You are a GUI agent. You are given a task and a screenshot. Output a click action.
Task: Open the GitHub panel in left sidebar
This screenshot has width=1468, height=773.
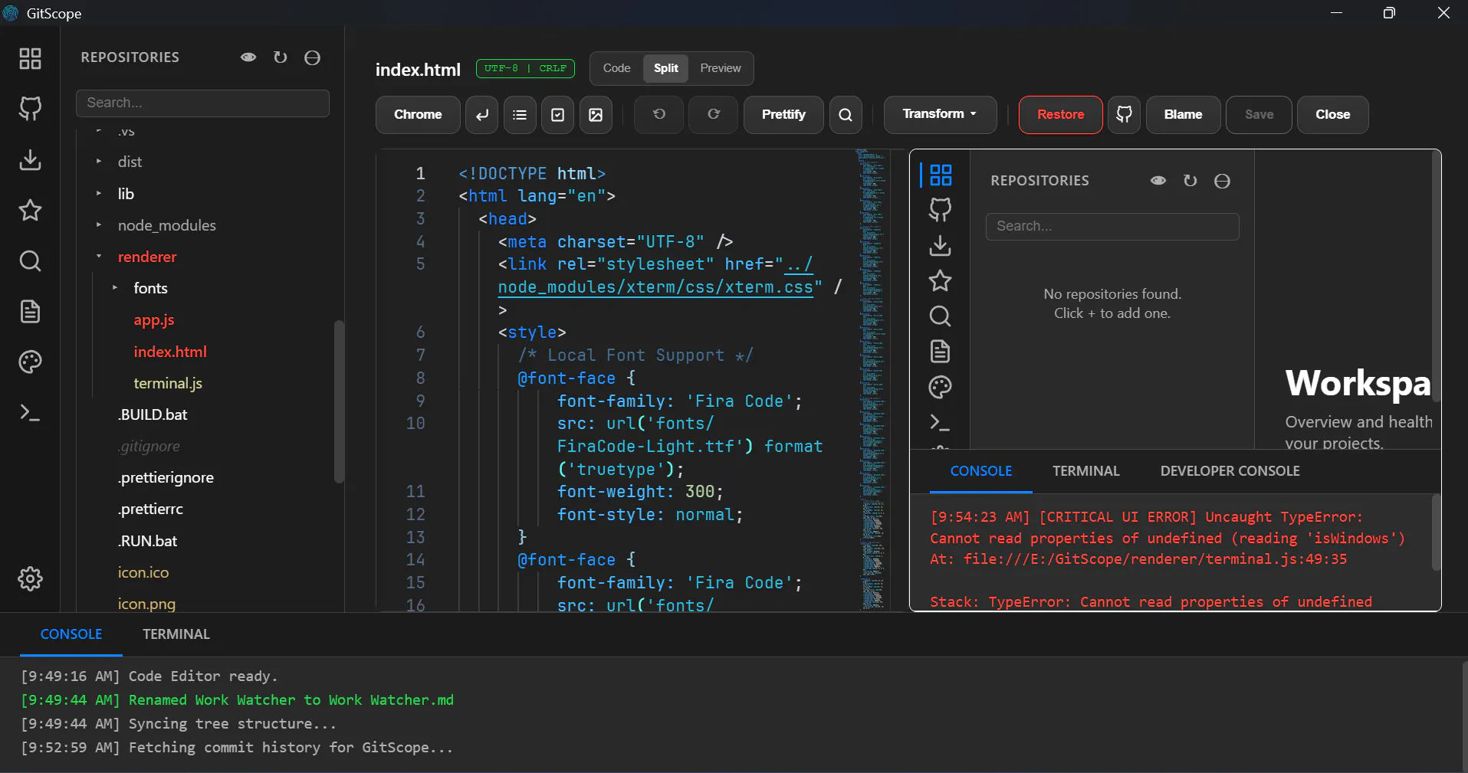tap(30, 109)
